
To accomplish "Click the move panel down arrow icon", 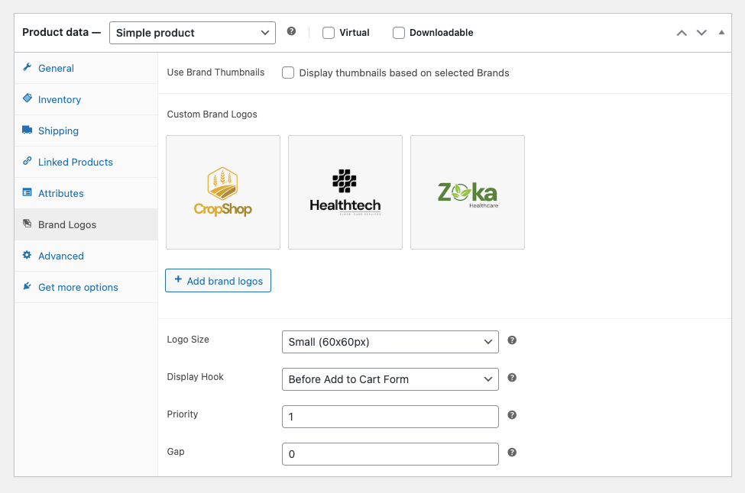I will (701, 33).
